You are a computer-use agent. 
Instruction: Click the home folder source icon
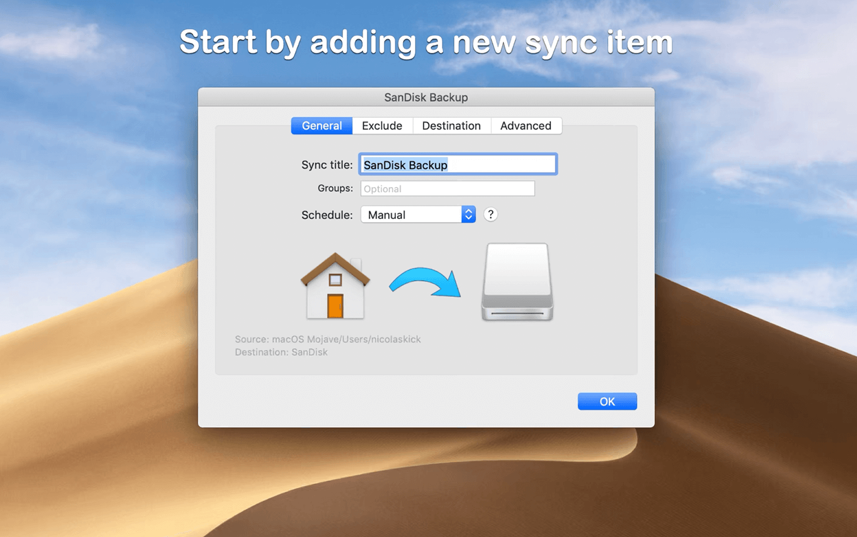pos(335,285)
